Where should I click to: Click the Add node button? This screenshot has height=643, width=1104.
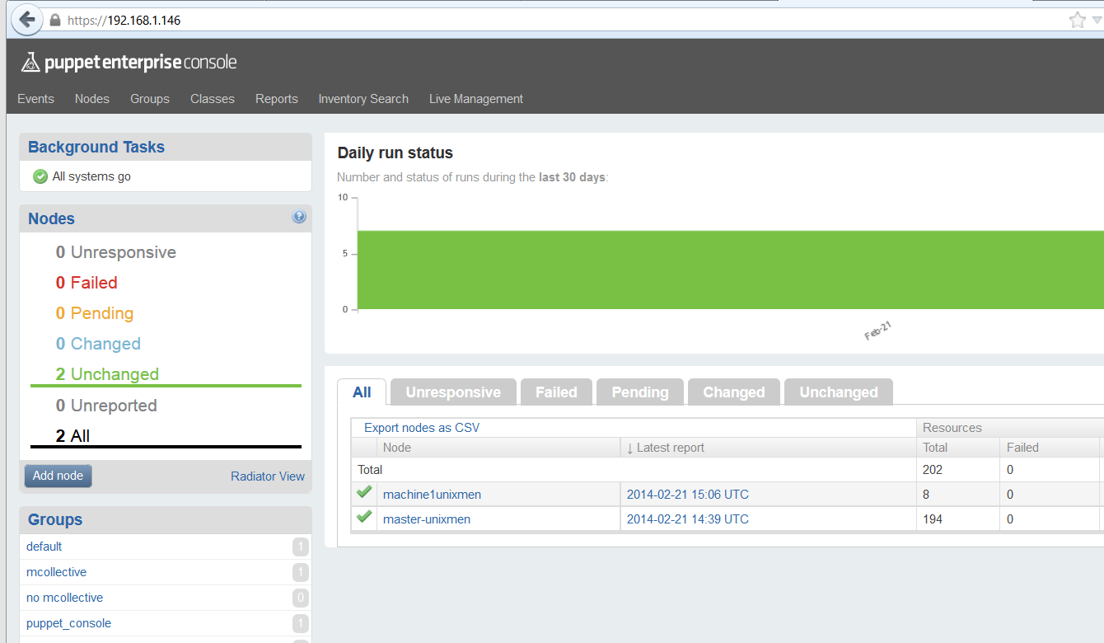point(58,476)
